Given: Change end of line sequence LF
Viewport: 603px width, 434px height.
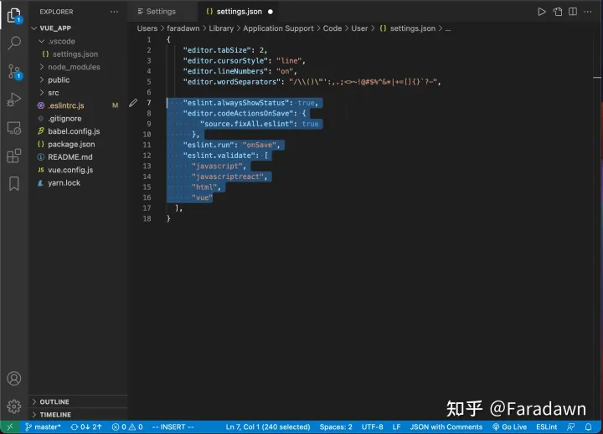Looking at the screenshot, I should coord(396,426).
